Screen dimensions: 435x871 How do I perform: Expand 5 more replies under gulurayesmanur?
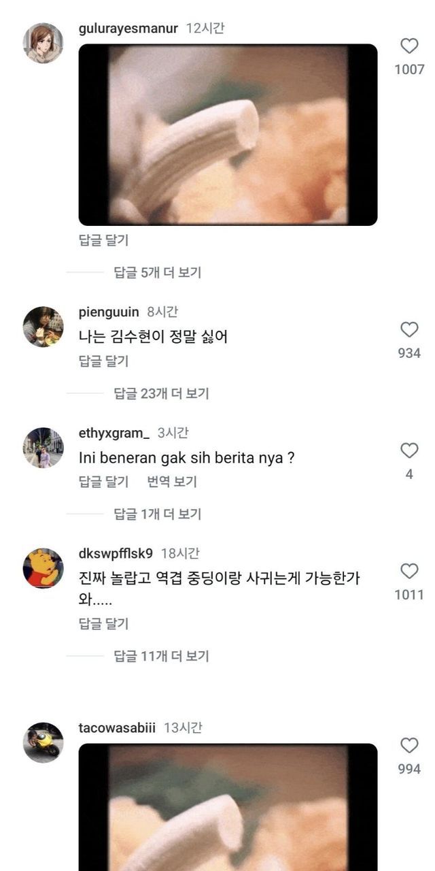coord(157,273)
